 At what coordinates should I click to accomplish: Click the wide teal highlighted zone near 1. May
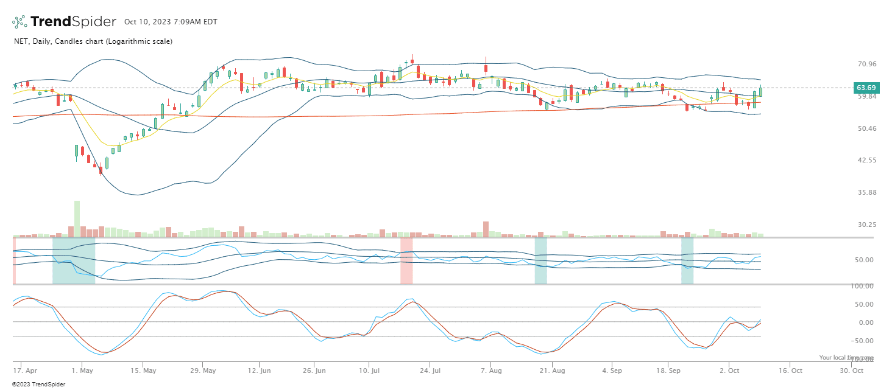tap(74, 260)
